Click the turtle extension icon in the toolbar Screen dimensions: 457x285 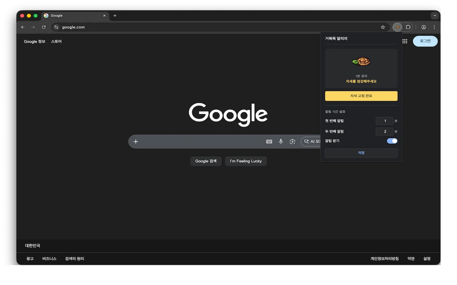397,27
